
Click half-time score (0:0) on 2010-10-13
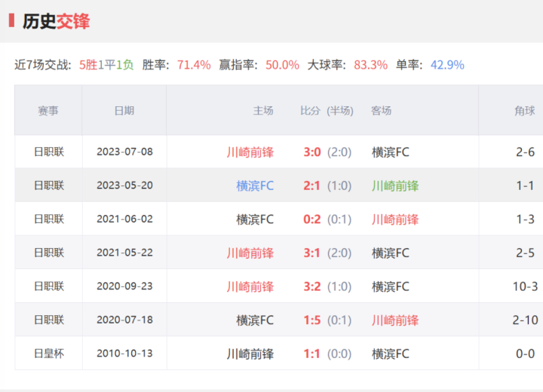(x=339, y=354)
